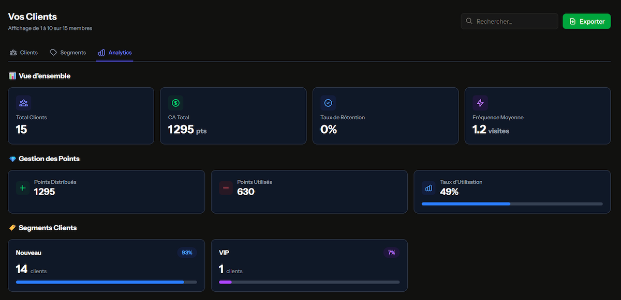This screenshot has width=621, height=300.
Task: Click the Taux de Rétention checkmark icon
Action: tap(328, 103)
